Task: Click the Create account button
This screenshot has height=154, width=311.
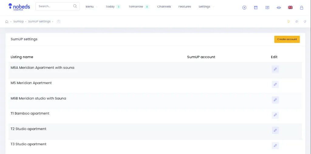Action: coord(287,39)
